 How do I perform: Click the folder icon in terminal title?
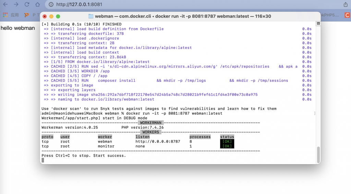point(91,16)
